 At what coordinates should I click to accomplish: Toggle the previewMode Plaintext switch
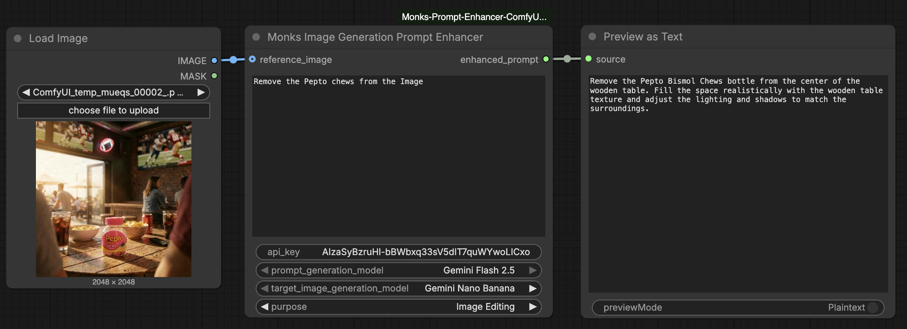point(873,307)
